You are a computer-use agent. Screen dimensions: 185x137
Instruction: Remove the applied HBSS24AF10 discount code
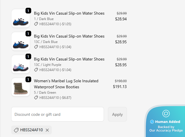click(x=47, y=130)
